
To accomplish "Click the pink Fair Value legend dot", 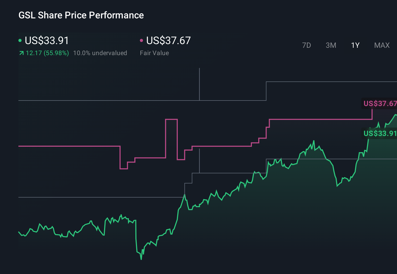I will [x=142, y=40].
